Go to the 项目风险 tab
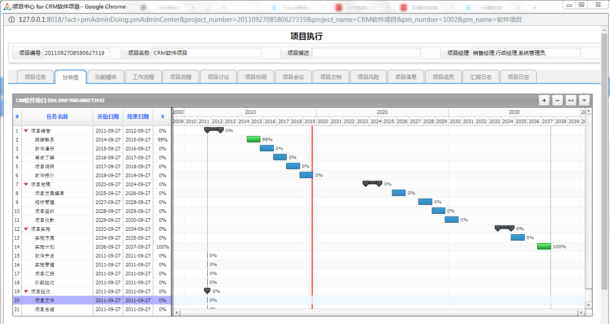610x324 pixels. tap(368, 77)
